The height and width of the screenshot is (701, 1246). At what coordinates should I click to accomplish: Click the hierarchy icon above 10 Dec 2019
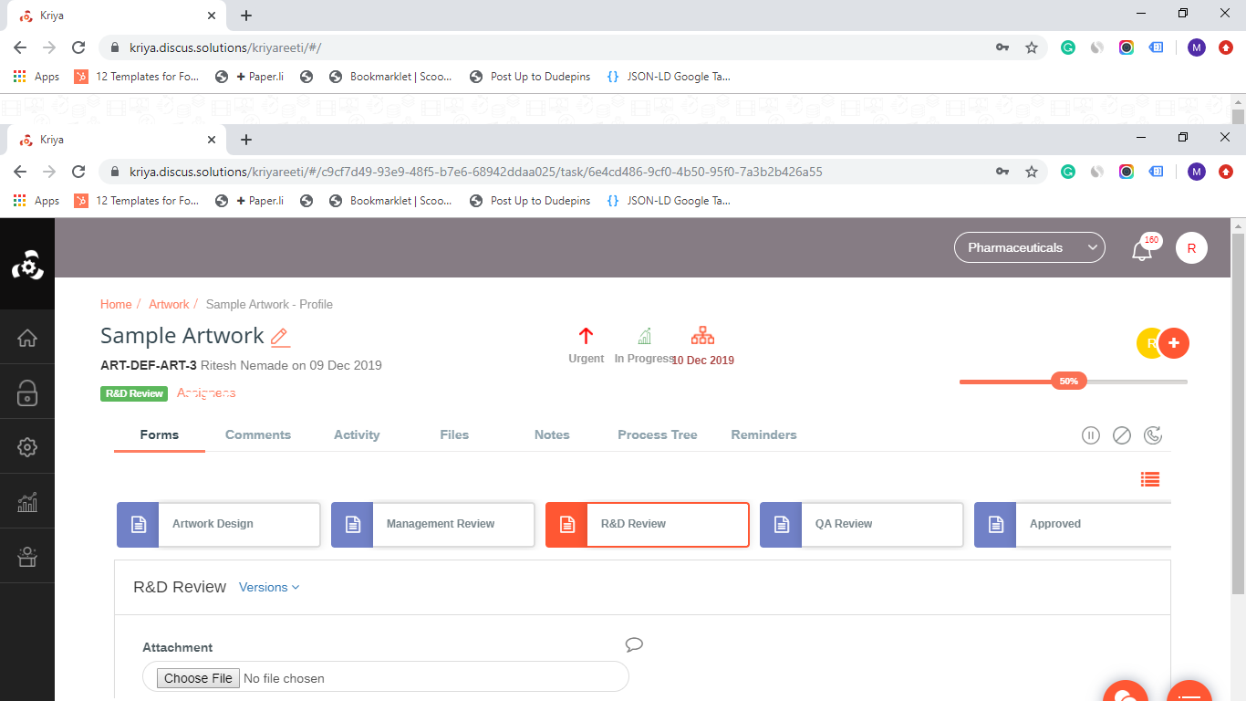pyautogui.click(x=702, y=335)
